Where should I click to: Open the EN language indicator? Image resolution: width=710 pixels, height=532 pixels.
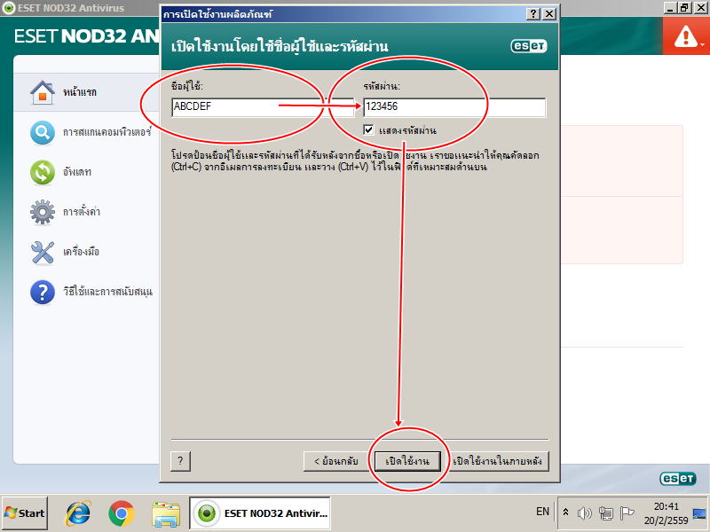(x=542, y=512)
